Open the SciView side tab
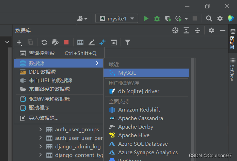The image size is (237, 161). point(233,70)
